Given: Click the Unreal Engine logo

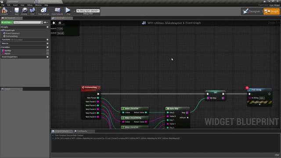Looking at the screenshot, I should (x=2, y=2).
